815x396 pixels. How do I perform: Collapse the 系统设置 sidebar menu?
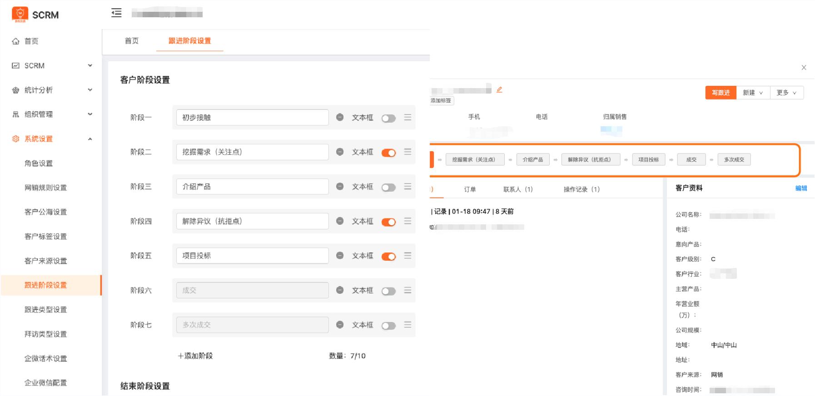[90, 139]
